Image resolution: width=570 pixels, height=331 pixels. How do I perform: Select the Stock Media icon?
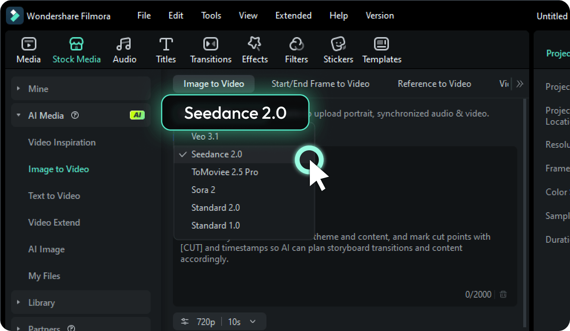pyautogui.click(x=76, y=49)
